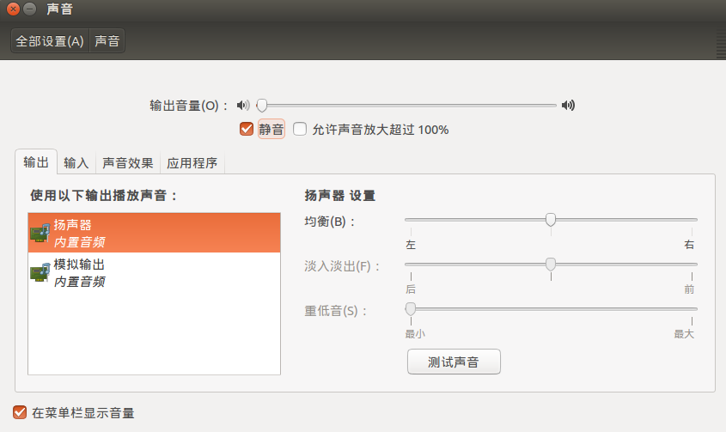This screenshot has width=726, height=432.
Task: Click the sound card icon beside 模拟输出
Action: 40,273
